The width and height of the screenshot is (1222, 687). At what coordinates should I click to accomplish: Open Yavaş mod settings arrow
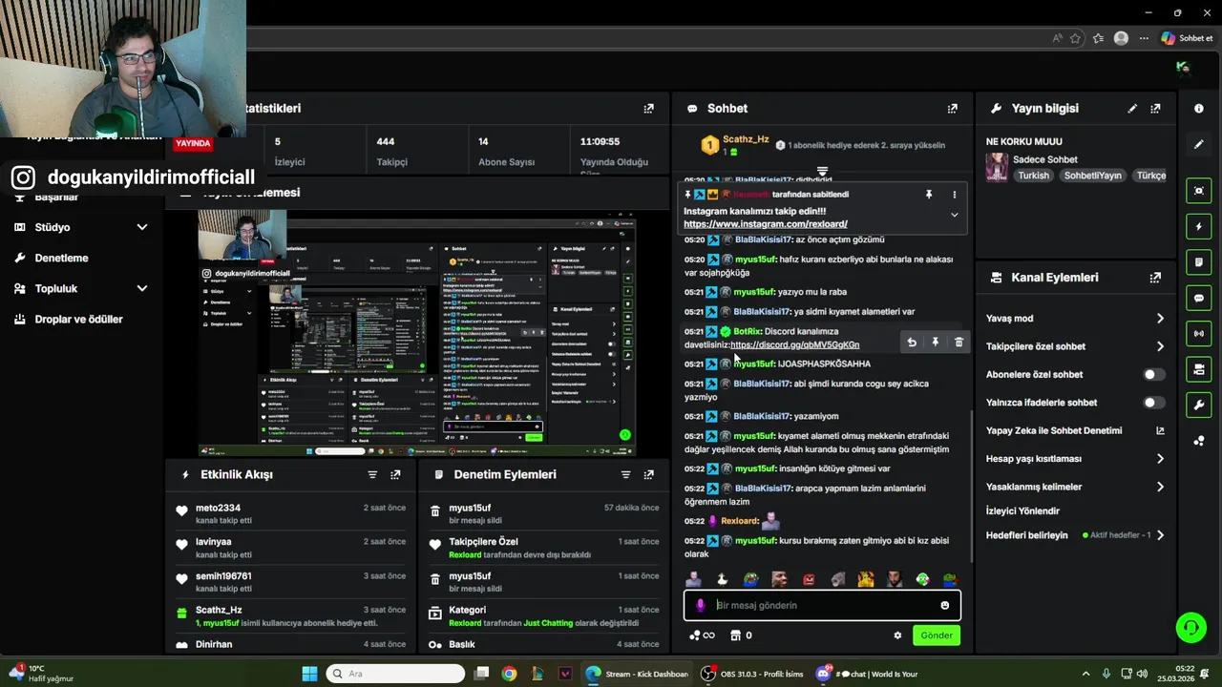[1160, 319]
